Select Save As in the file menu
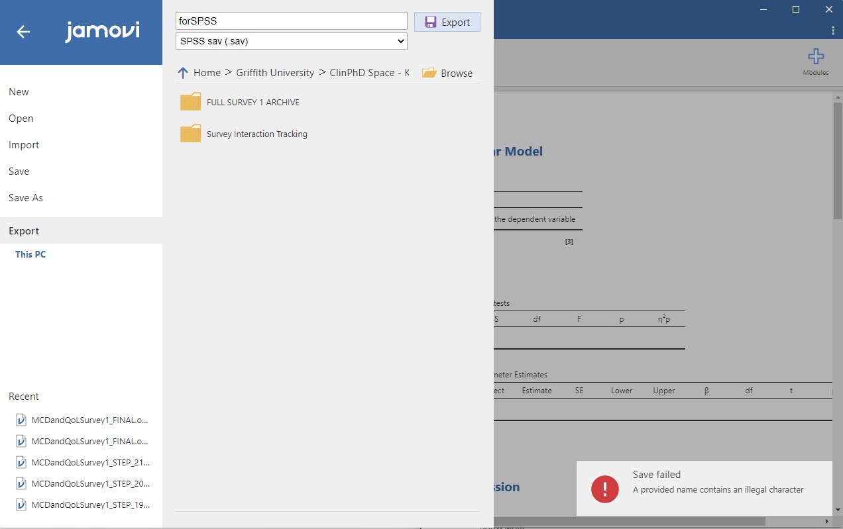The height and width of the screenshot is (529, 843). [81, 198]
